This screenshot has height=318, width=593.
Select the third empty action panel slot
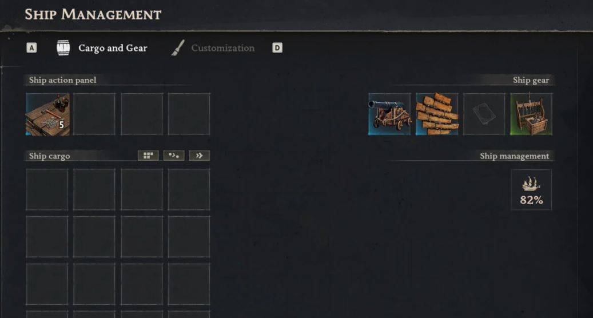[142, 114]
